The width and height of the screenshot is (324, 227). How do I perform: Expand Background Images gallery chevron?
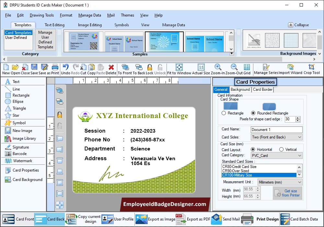pos(319,54)
